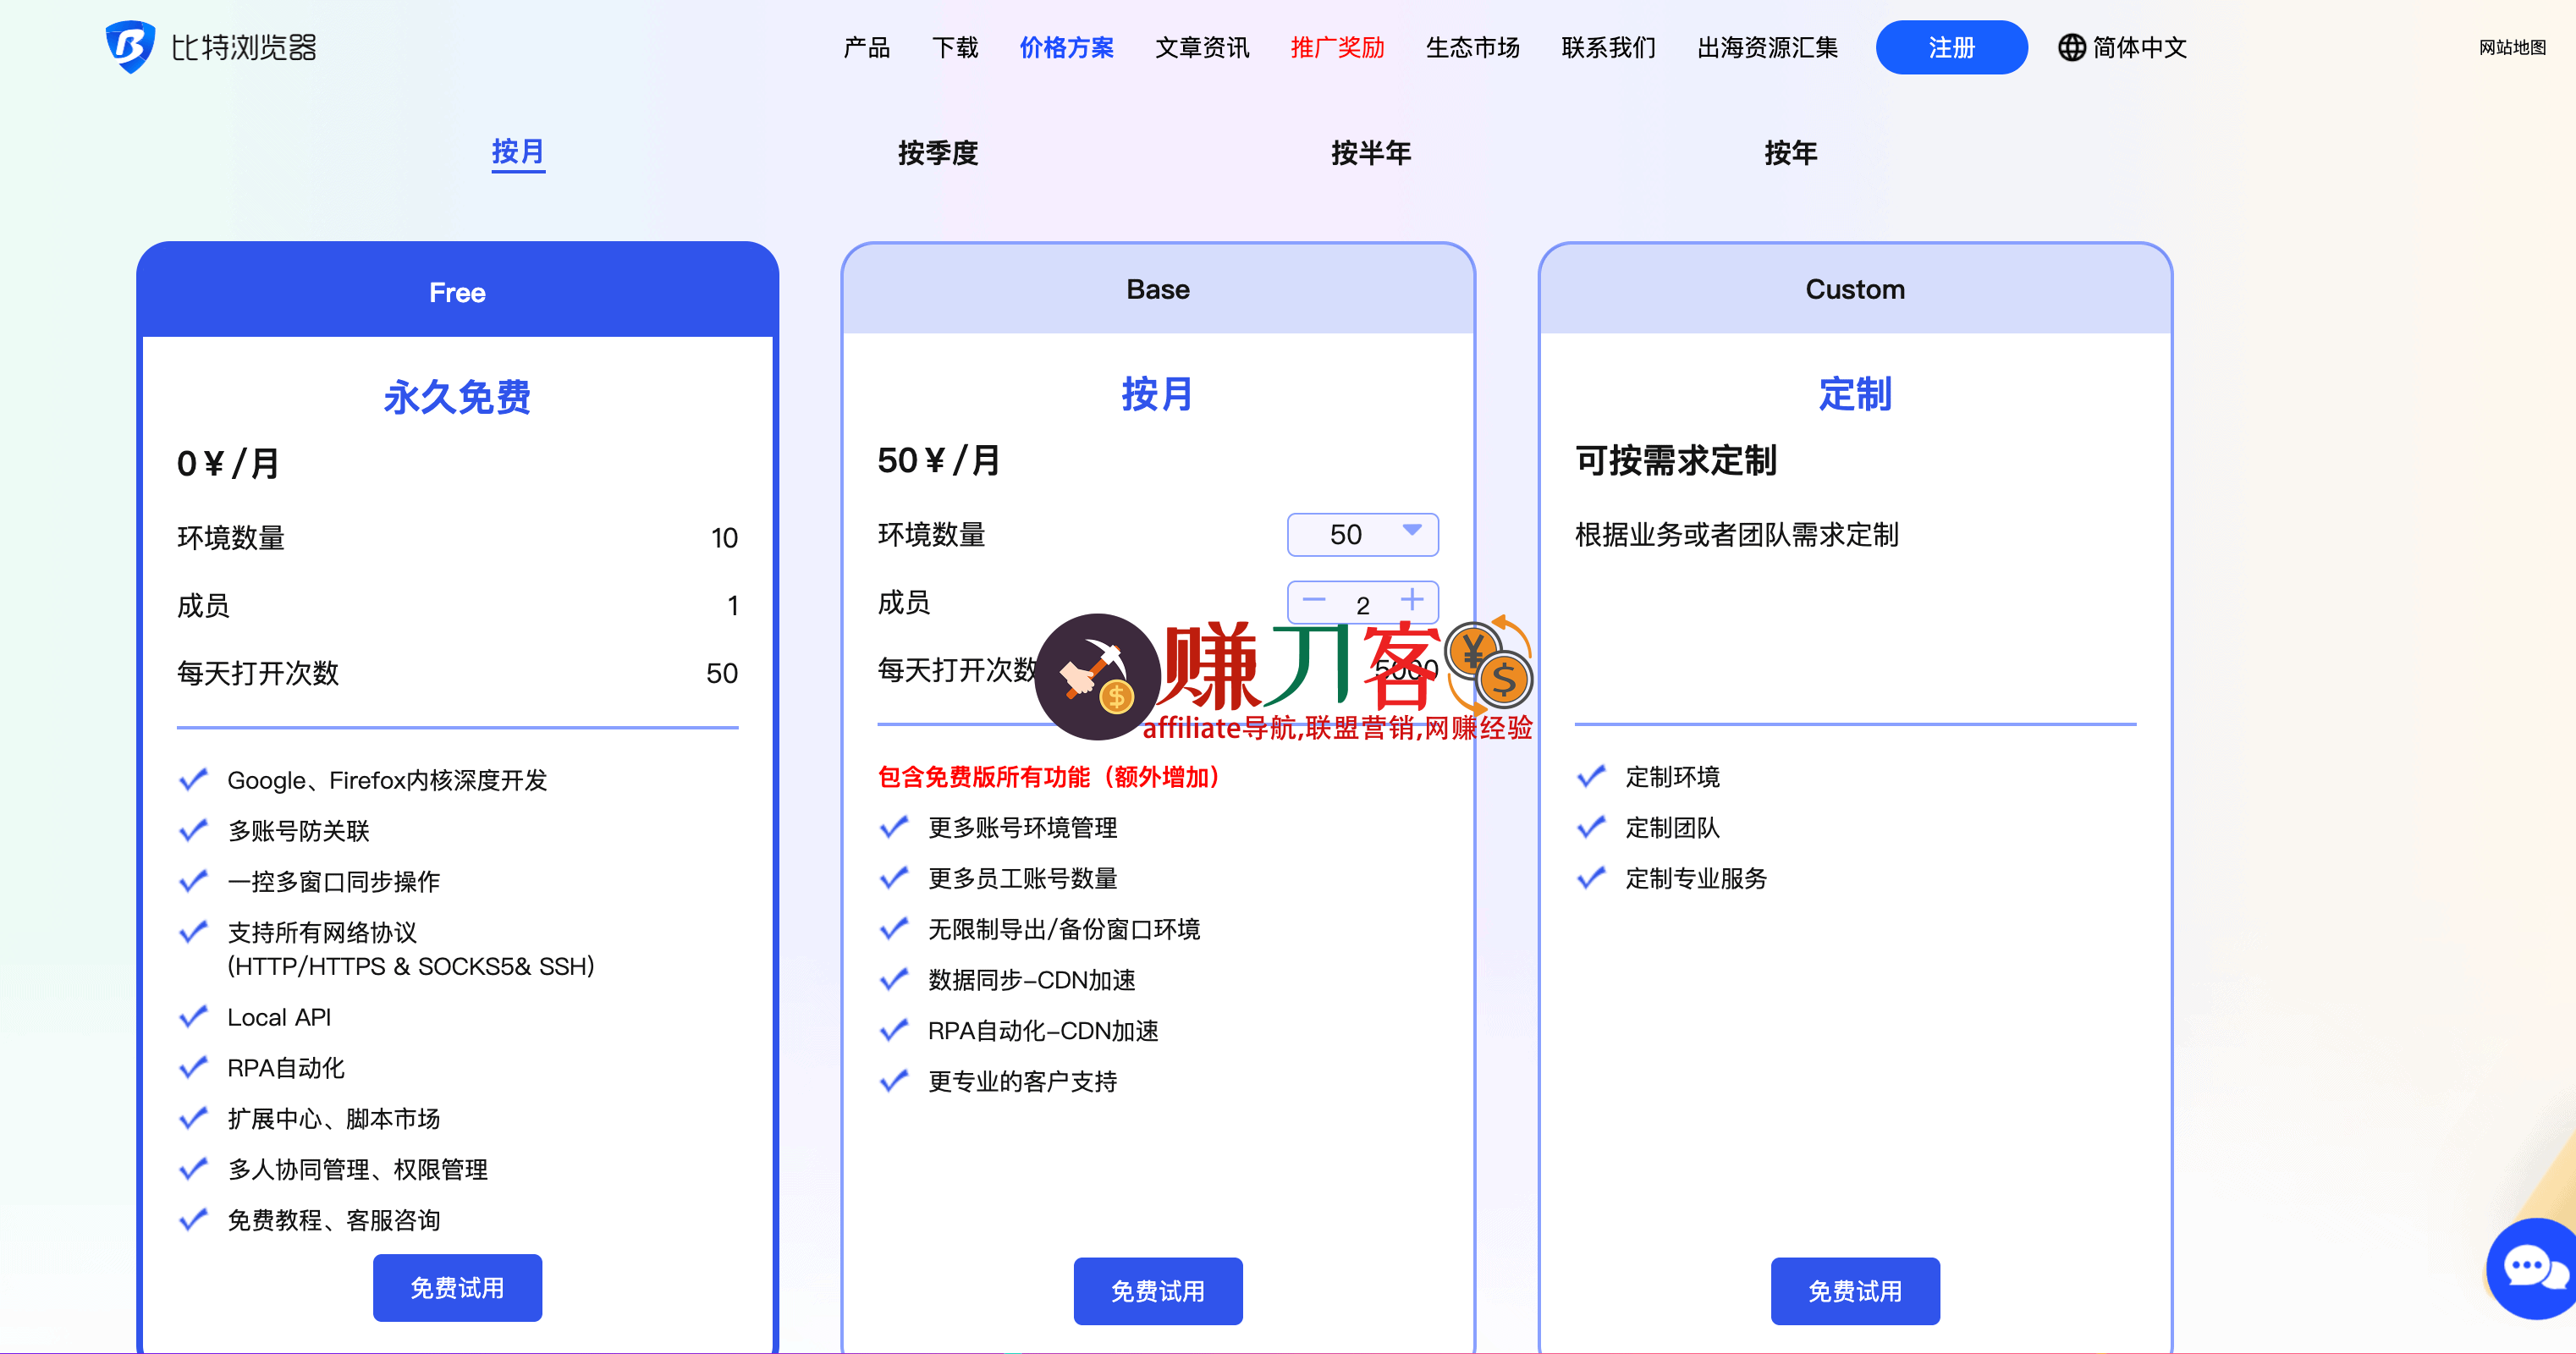Increase 成员 count with plus control

tap(1412, 601)
